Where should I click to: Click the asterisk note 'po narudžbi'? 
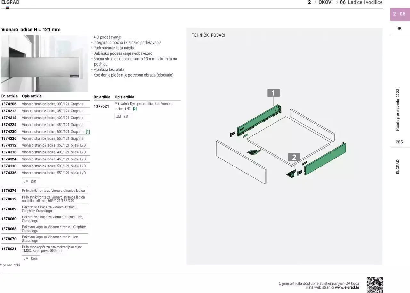(10, 265)
